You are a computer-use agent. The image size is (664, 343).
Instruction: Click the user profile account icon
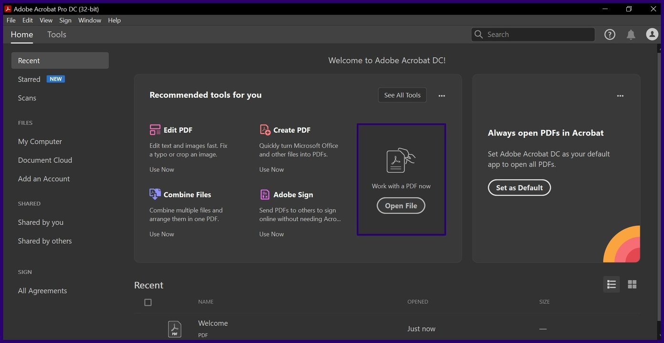[x=652, y=34]
